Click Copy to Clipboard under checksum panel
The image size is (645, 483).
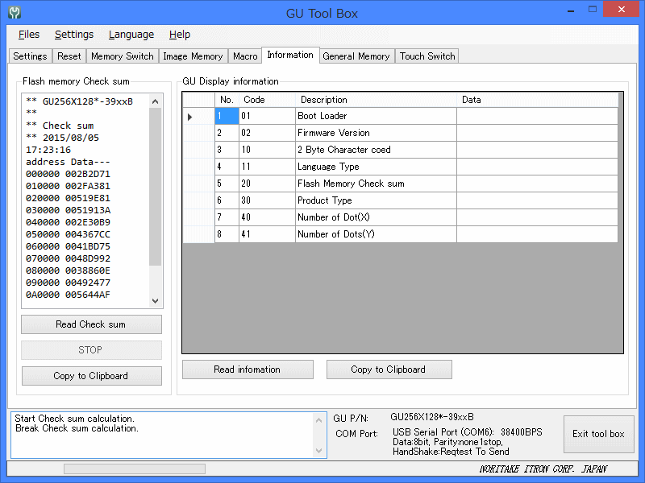coord(91,376)
